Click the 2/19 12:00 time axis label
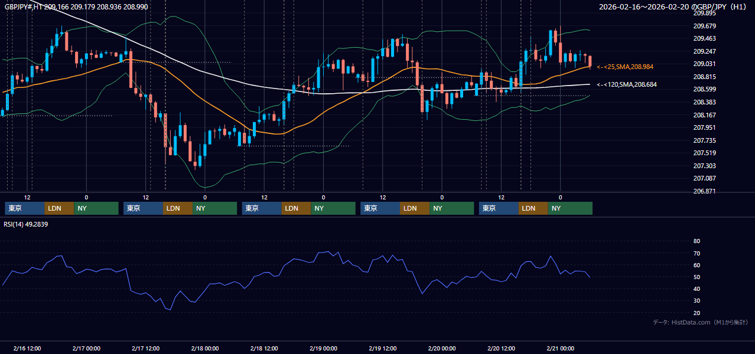 pos(383,349)
